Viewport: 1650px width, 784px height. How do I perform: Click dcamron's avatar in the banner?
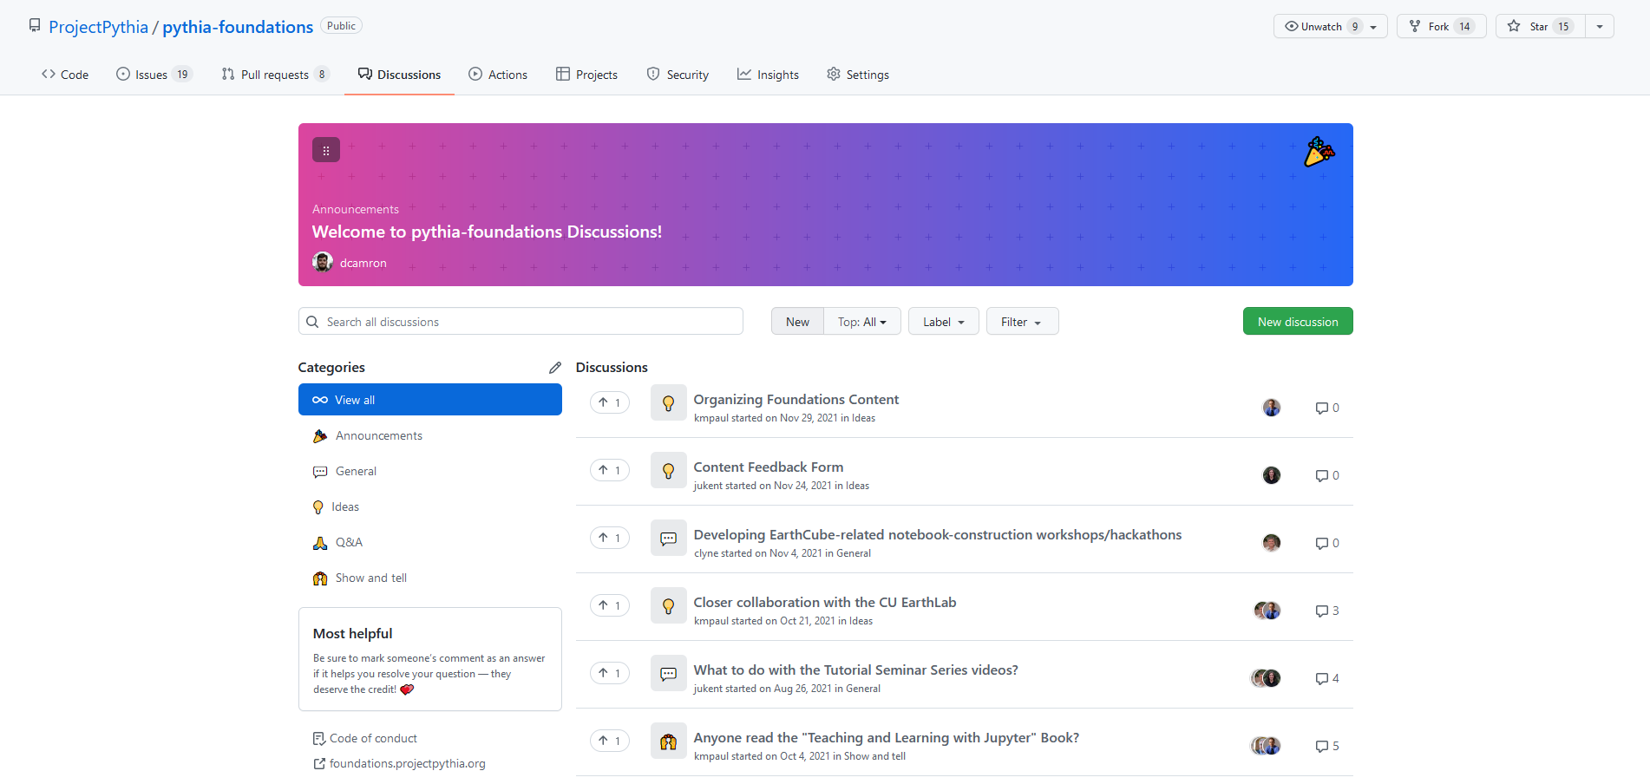tap(323, 262)
